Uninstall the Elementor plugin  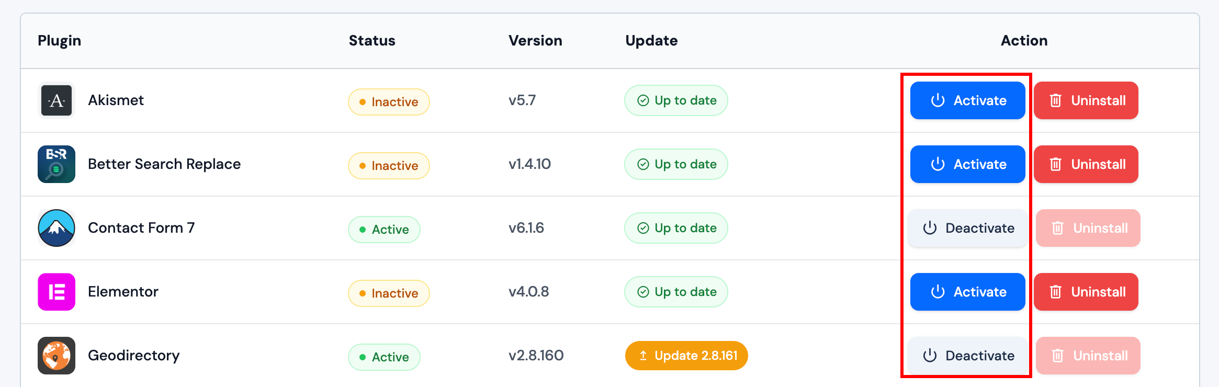click(1086, 292)
